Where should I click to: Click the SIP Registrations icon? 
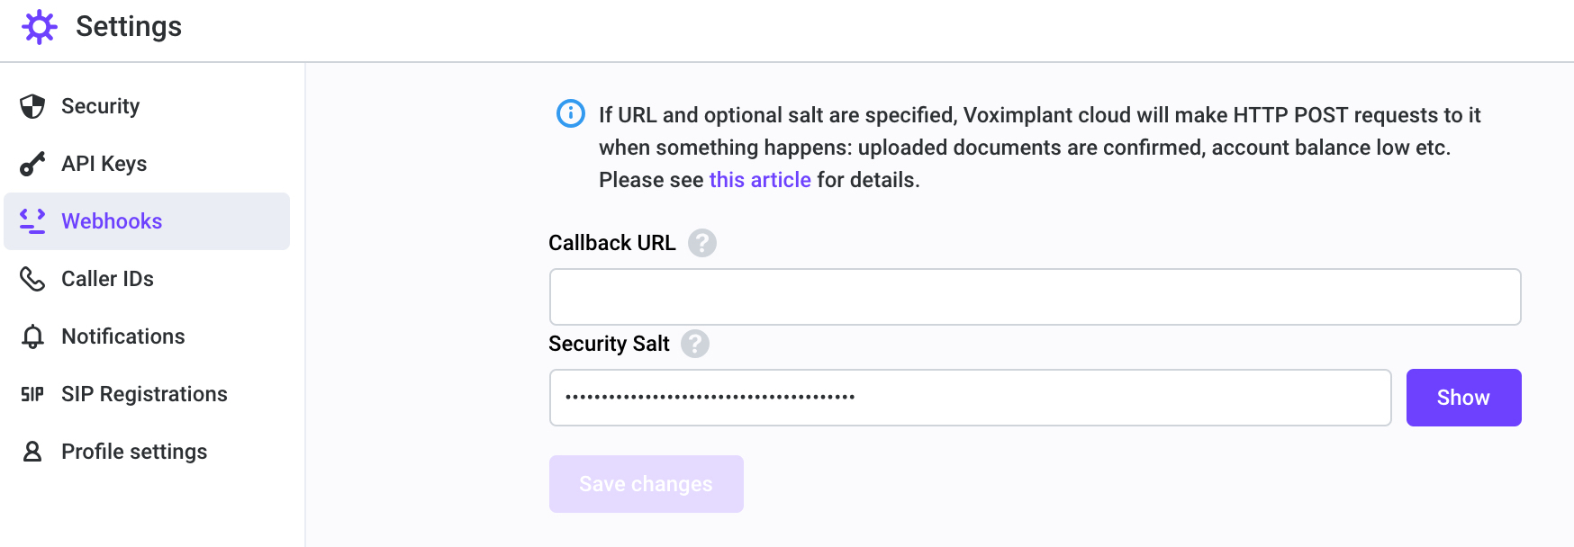click(x=32, y=394)
